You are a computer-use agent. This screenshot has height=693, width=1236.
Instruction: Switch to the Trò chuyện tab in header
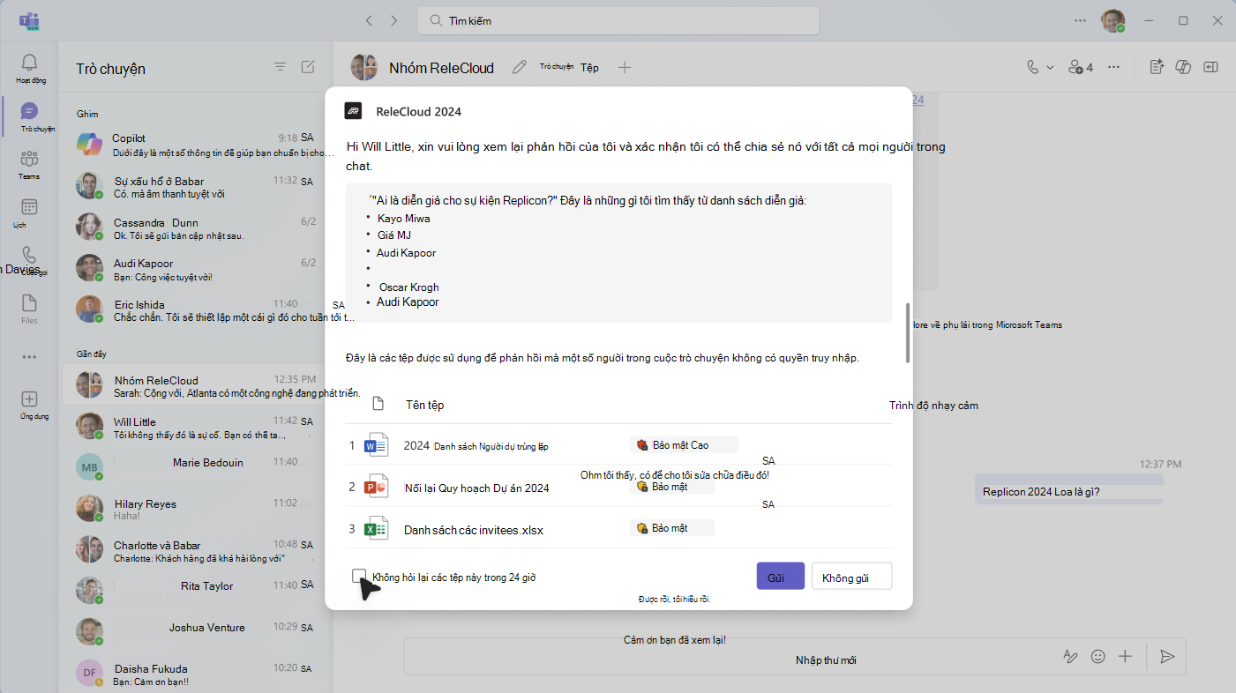click(x=557, y=67)
